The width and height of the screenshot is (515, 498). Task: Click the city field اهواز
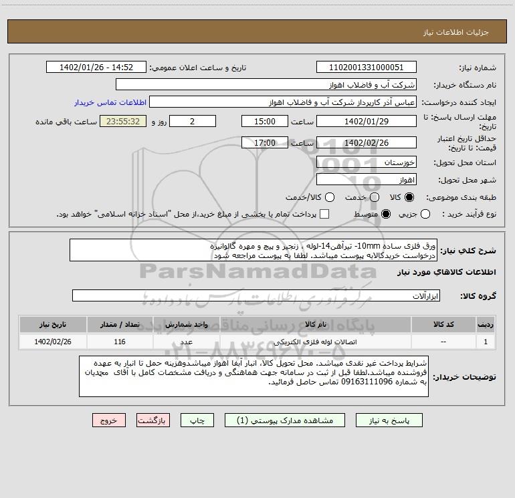(x=367, y=180)
